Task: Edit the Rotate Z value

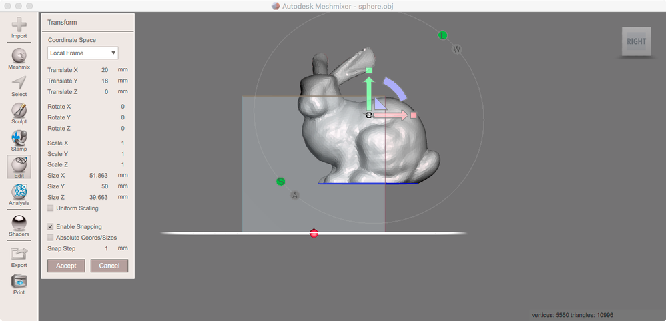Action: pos(123,129)
